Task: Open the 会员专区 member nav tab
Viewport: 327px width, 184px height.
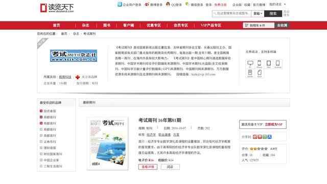Action: 180,25
